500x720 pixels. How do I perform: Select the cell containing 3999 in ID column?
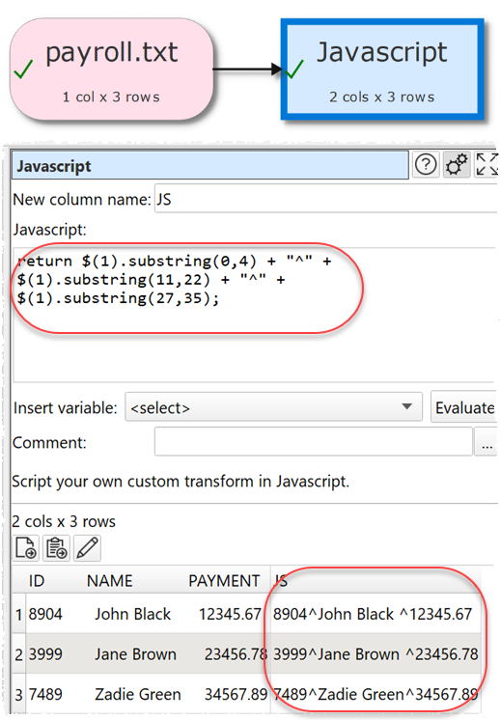(x=45, y=653)
